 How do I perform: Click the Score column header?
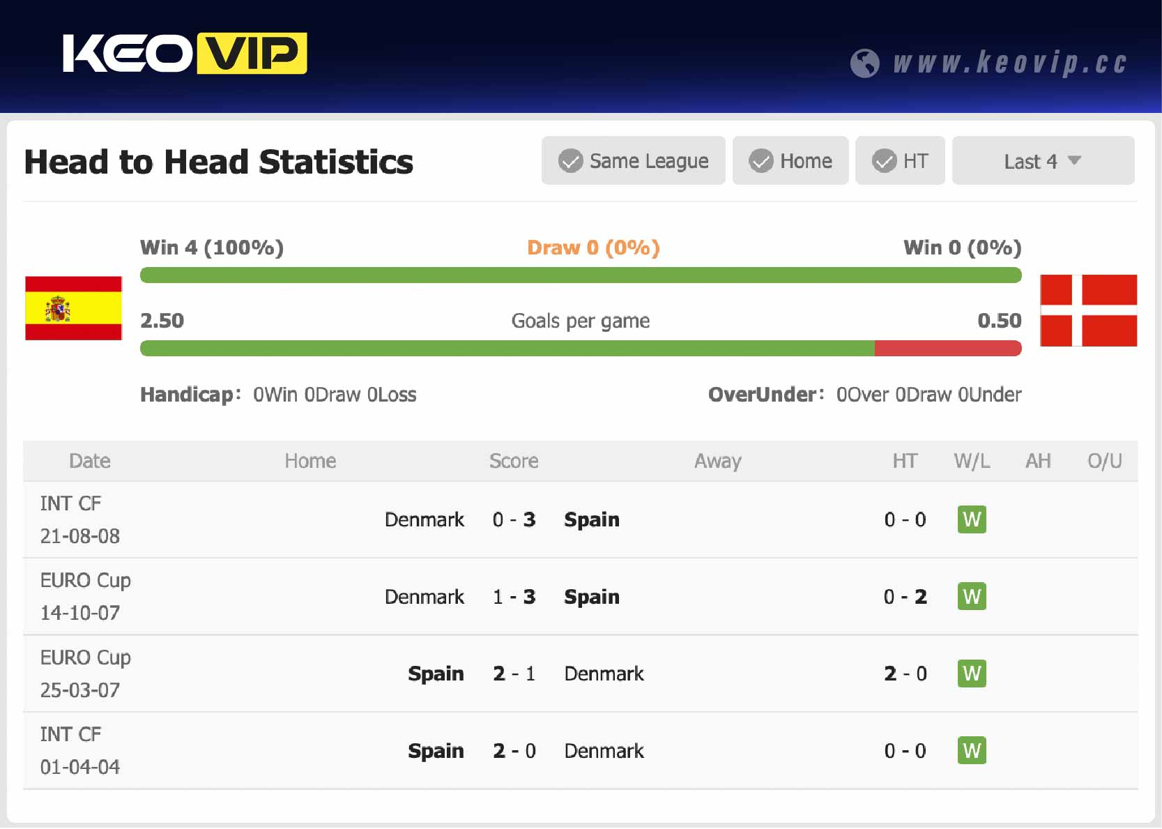tap(514, 461)
